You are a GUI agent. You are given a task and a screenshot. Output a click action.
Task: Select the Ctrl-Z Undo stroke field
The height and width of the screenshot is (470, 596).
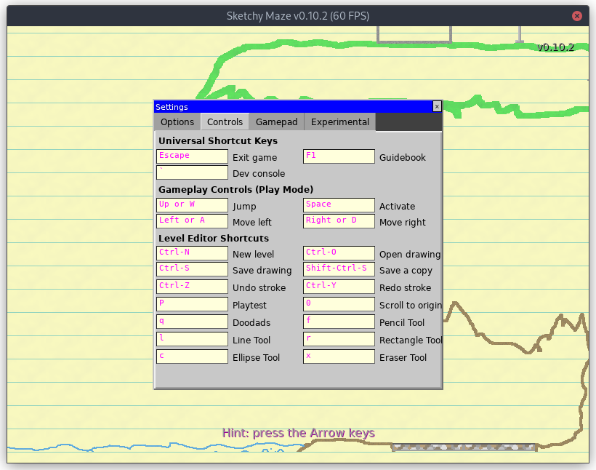[192, 287]
